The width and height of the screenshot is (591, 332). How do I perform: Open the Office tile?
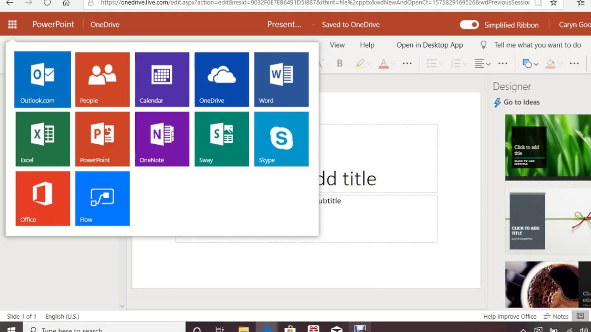[43, 198]
